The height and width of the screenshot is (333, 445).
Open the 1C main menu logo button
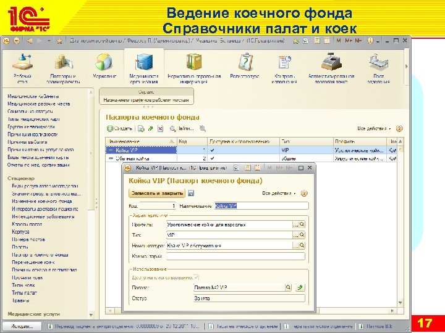6,41
